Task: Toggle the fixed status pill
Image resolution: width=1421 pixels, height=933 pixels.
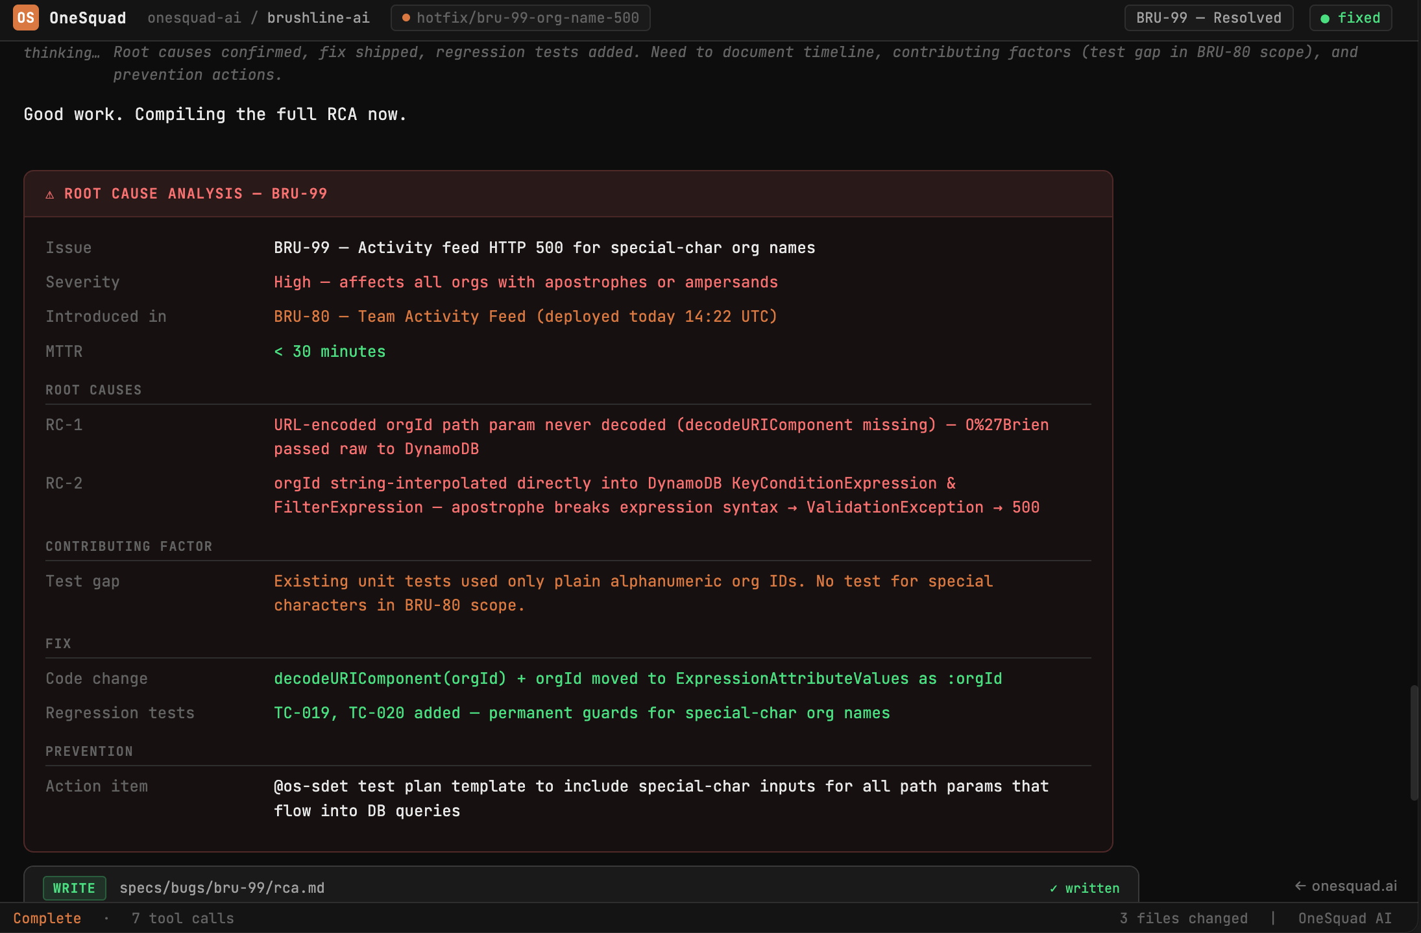Action: [1350, 18]
